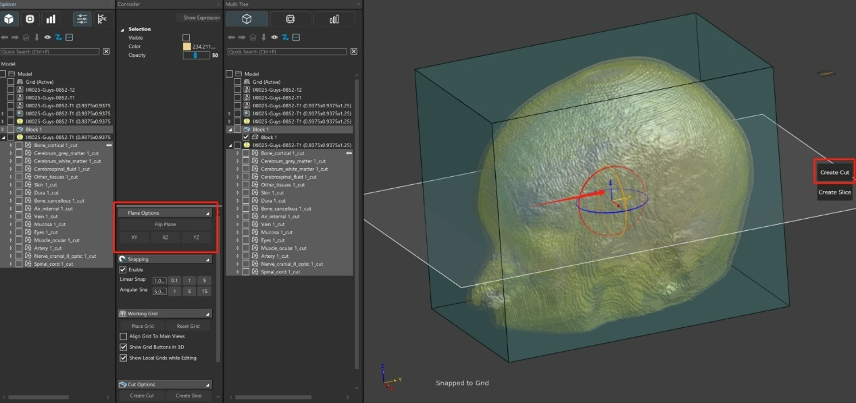Click the Multi-Tree Quick Search field
This screenshot has width=856, height=403.
[x=287, y=51]
